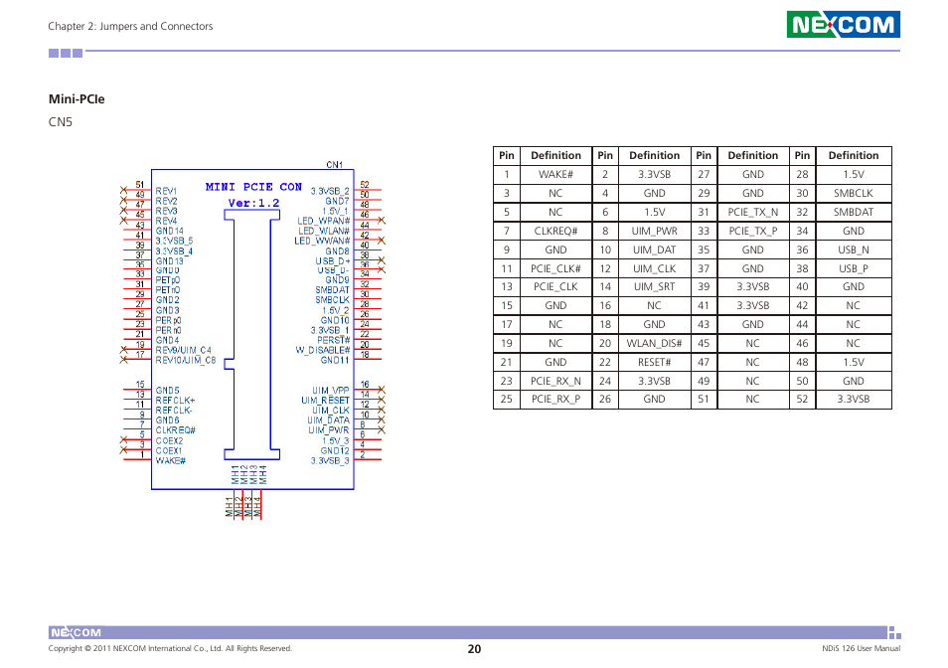Select the 'PCIE_TX_N' table cell
Screen dimensions: 948x668
pyautogui.click(x=752, y=212)
